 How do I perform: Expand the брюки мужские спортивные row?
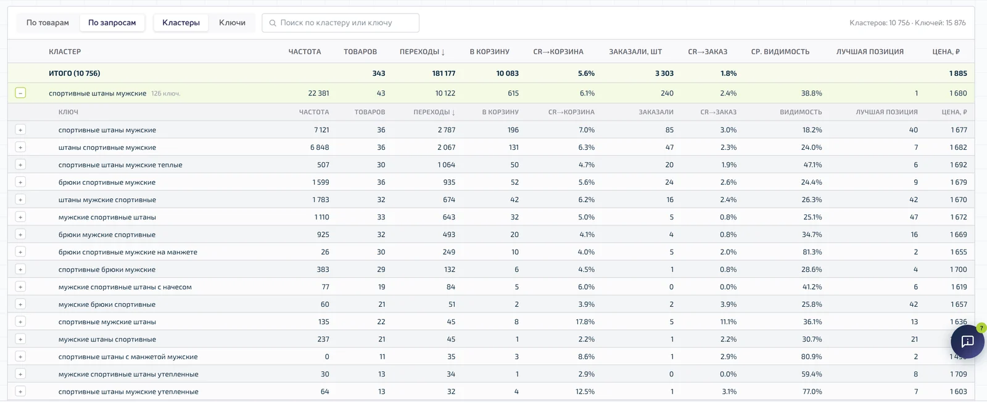click(20, 235)
